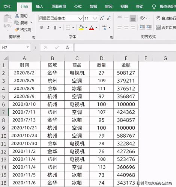This screenshot has width=176, height=187.
Task: Open the font color dropdown arrow
Action: pyautogui.click(x=96, y=28)
